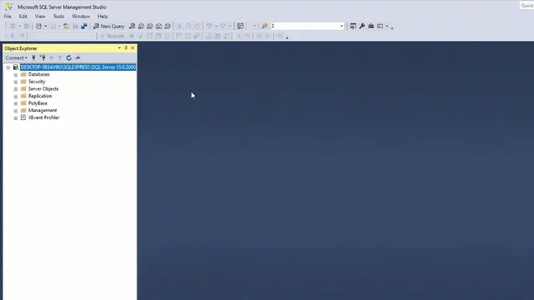Open the window layout dropdown arrow

(387, 26)
